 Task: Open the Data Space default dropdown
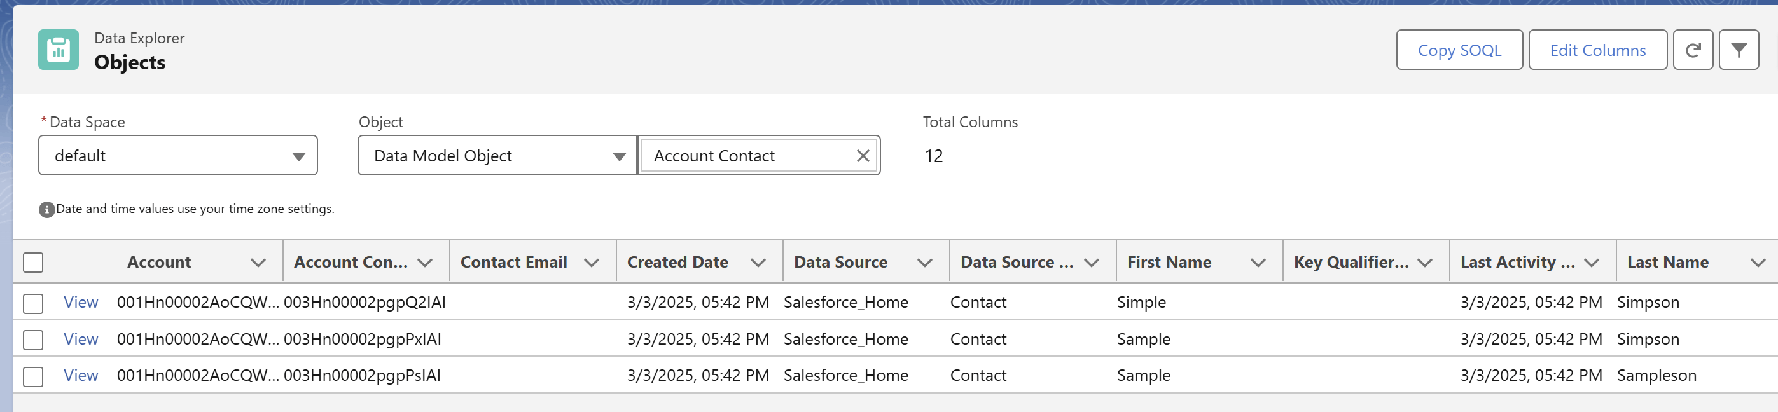point(178,156)
